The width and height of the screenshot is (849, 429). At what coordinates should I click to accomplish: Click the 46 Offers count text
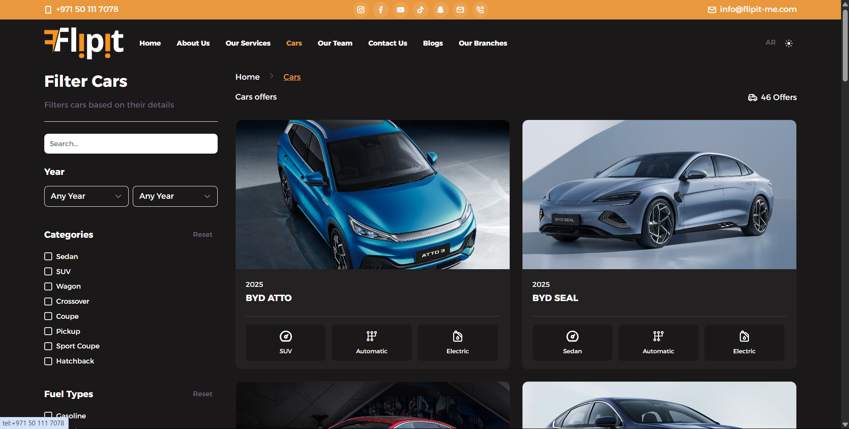(779, 97)
